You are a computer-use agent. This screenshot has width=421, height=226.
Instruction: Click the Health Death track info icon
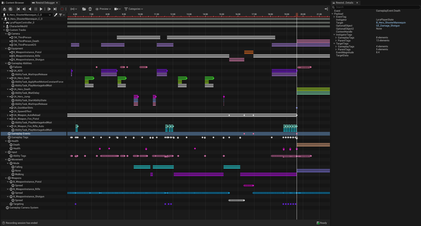pyautogui.click(x=11, y=145)
